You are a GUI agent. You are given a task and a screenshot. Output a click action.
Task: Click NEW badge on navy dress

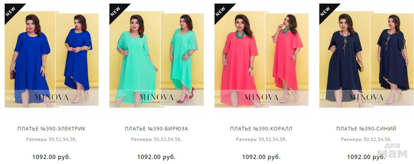click(326, 11)
